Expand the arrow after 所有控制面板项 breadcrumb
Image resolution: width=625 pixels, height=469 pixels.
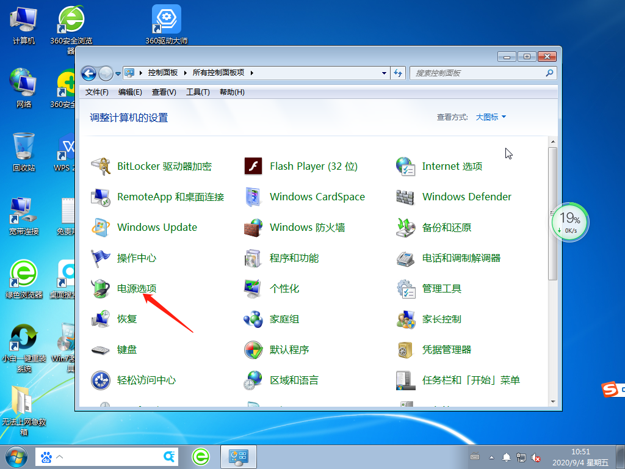click(252, 73)
